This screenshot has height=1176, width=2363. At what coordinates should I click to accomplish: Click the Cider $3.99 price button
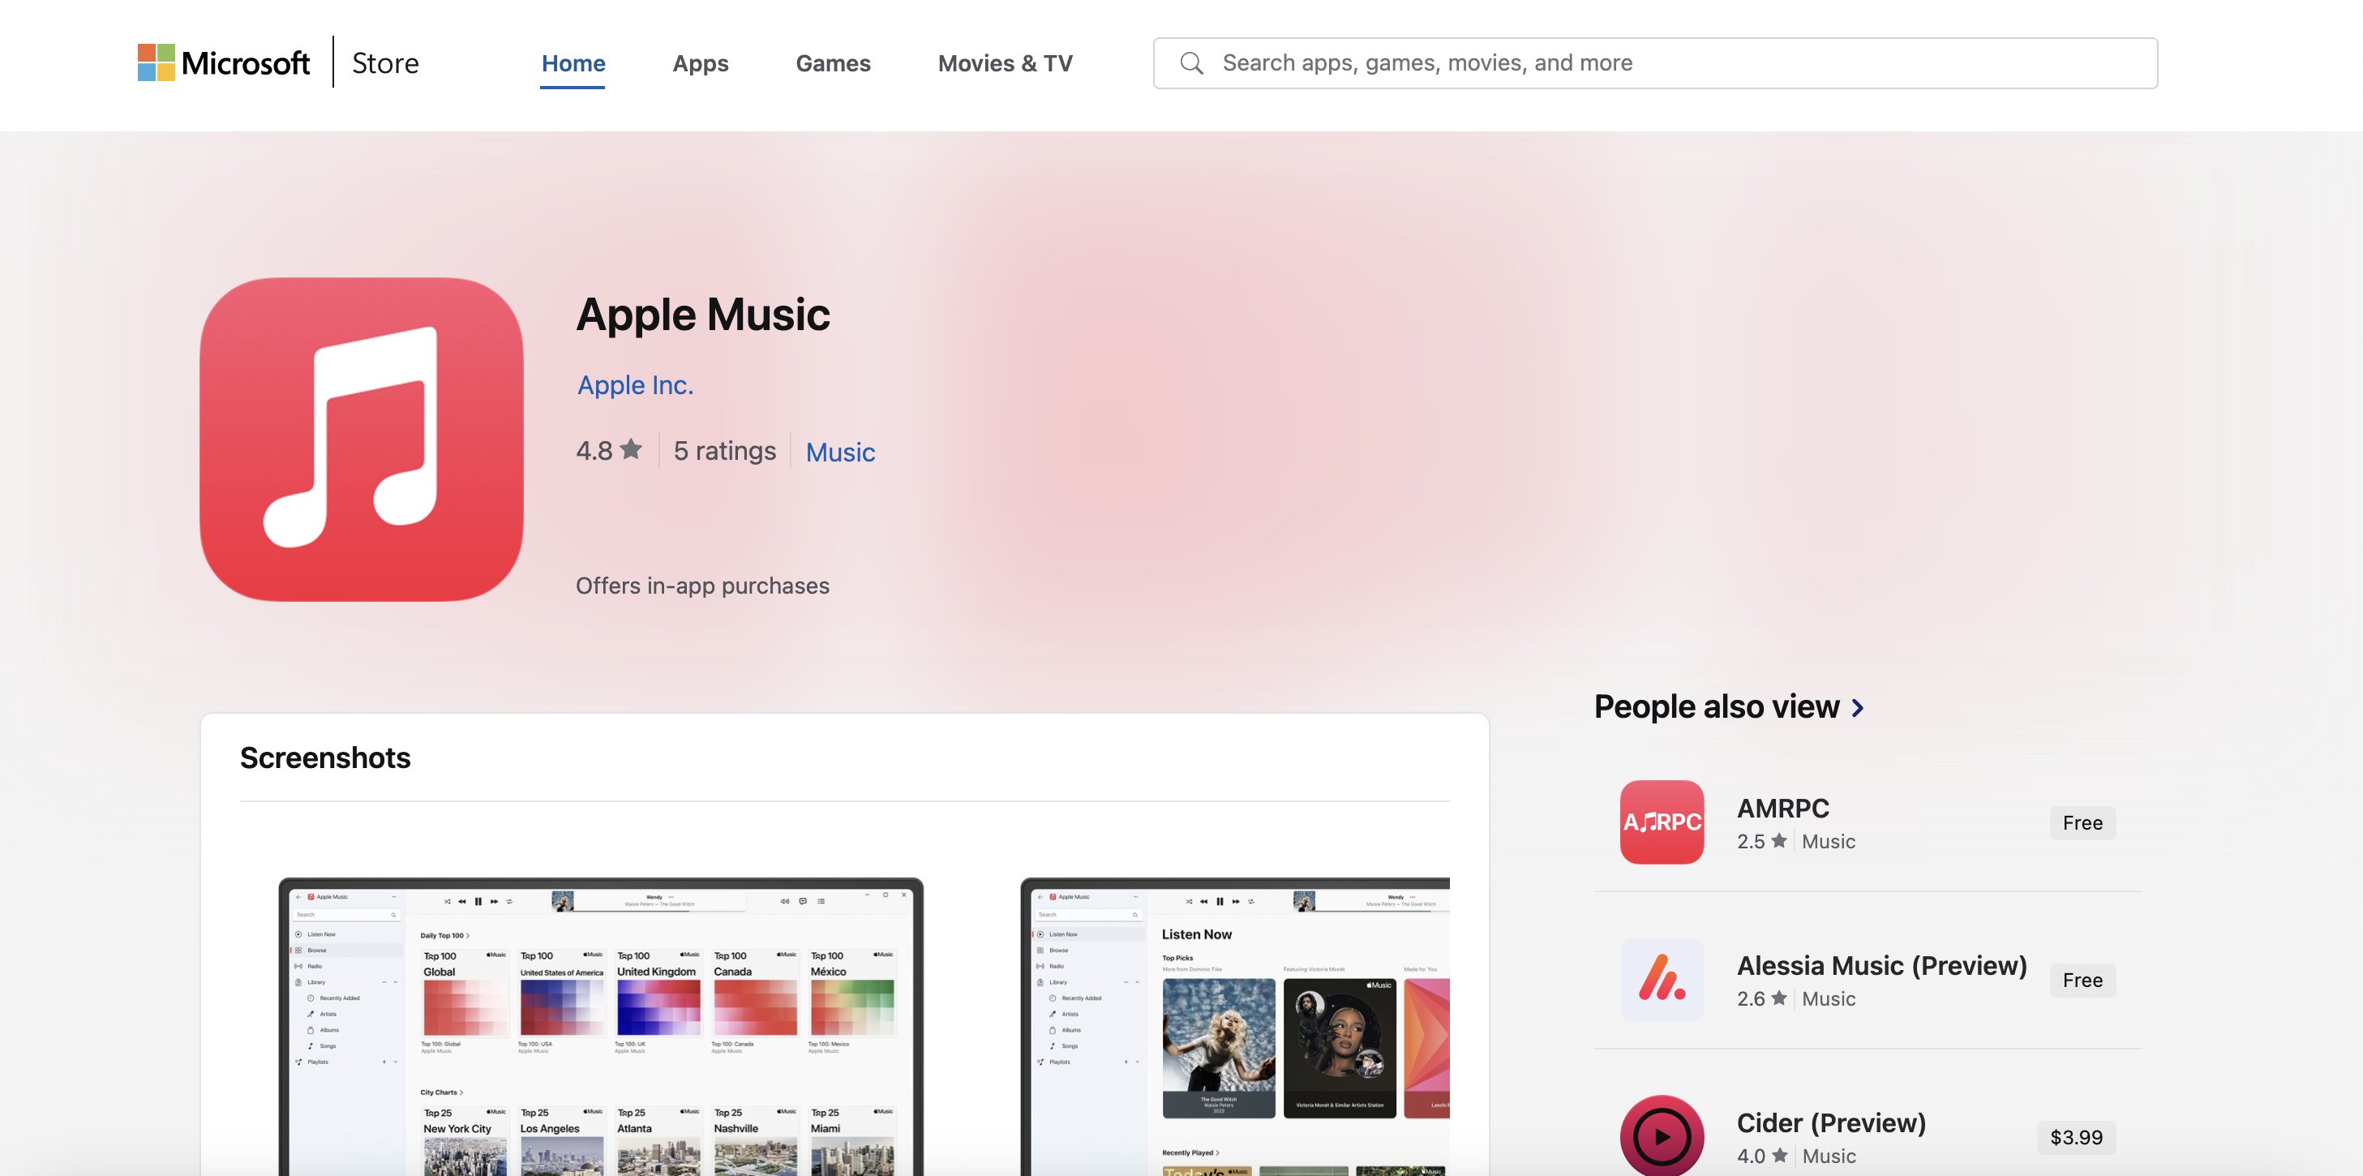[x=2076, y=1137]
